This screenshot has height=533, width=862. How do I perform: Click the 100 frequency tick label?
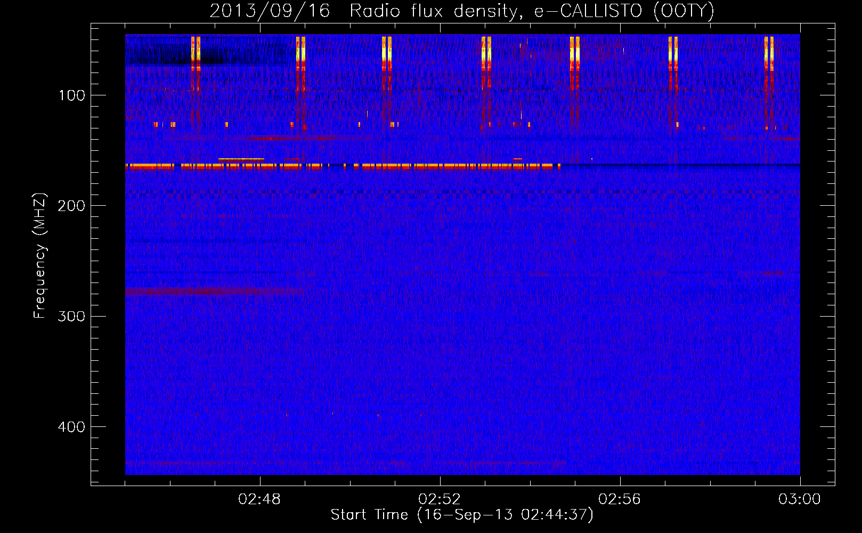pos(72,95)
